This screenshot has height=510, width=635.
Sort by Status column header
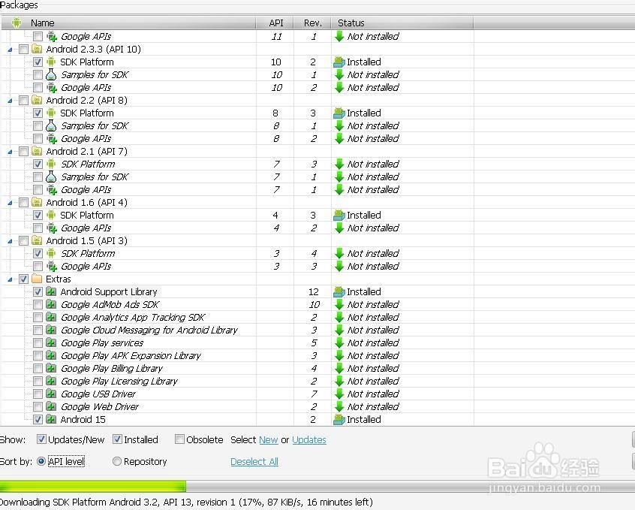coord(402,23)
